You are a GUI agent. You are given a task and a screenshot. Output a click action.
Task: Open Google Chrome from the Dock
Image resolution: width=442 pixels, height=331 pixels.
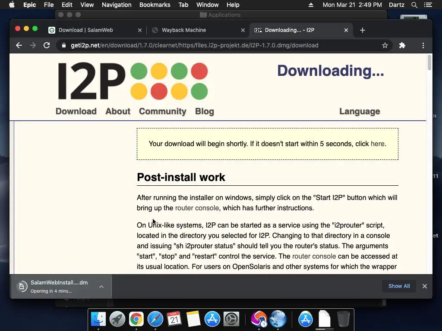(x=136, y=319)
